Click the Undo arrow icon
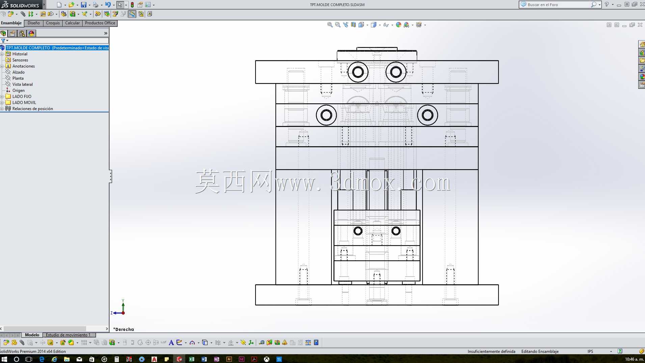This screenshot has width=645, height=363. (108, 5)
